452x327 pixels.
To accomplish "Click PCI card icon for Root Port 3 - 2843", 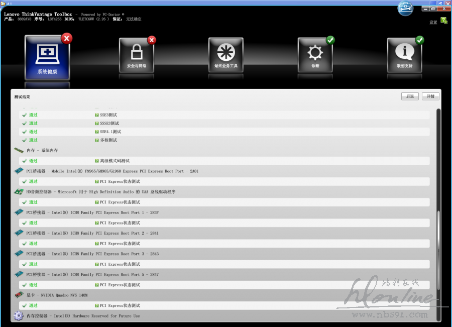I will (x=19, y=254).
